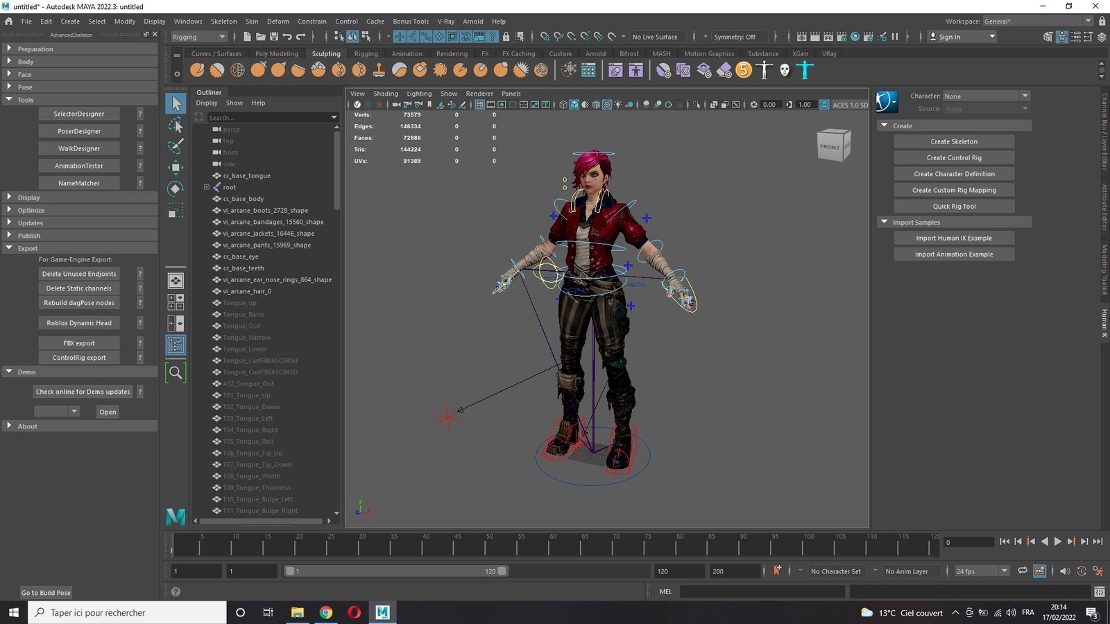Open the V-Ray menu
This screenshot has height=624, width=1110.
[x=445, y=21]
